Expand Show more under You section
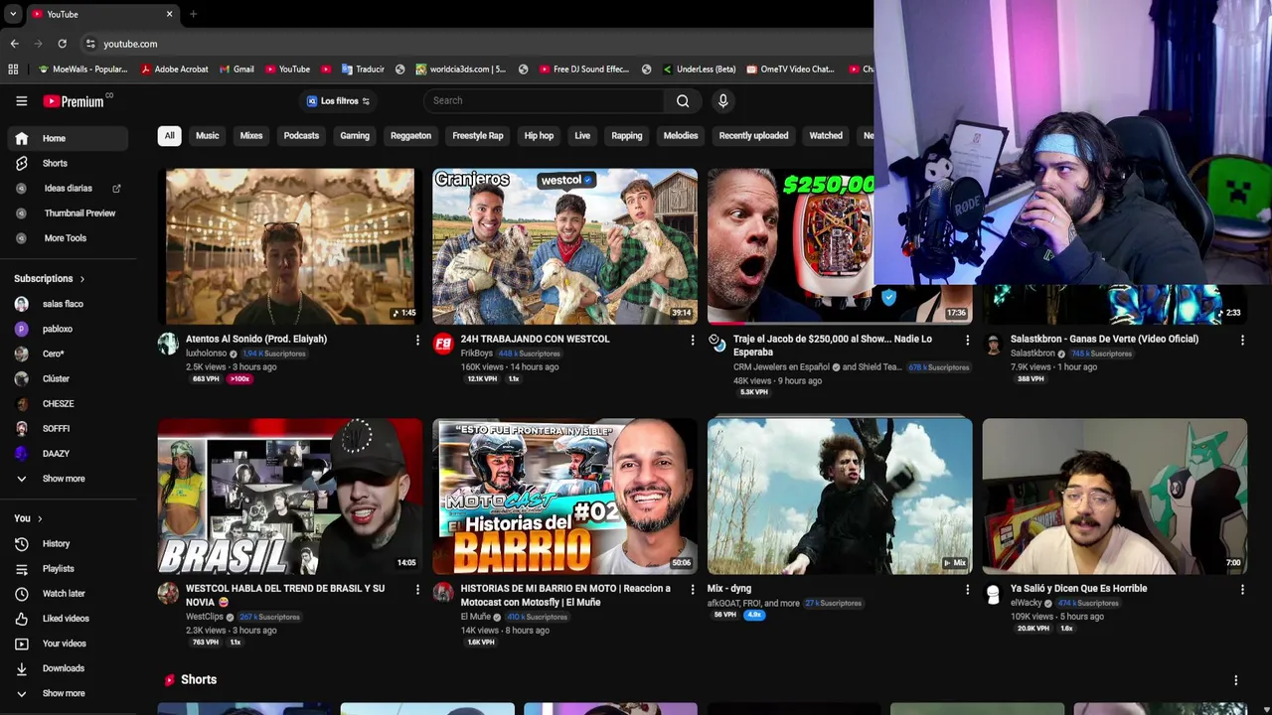The image size is (1272, 715). tap(68, 693)
